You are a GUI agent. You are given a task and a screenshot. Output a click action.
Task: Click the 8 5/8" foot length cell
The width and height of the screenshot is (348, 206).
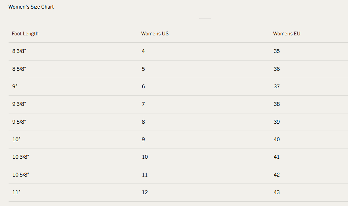click(x=19, y=69)
